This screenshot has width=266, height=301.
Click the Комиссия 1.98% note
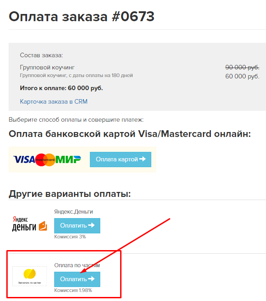73,290
